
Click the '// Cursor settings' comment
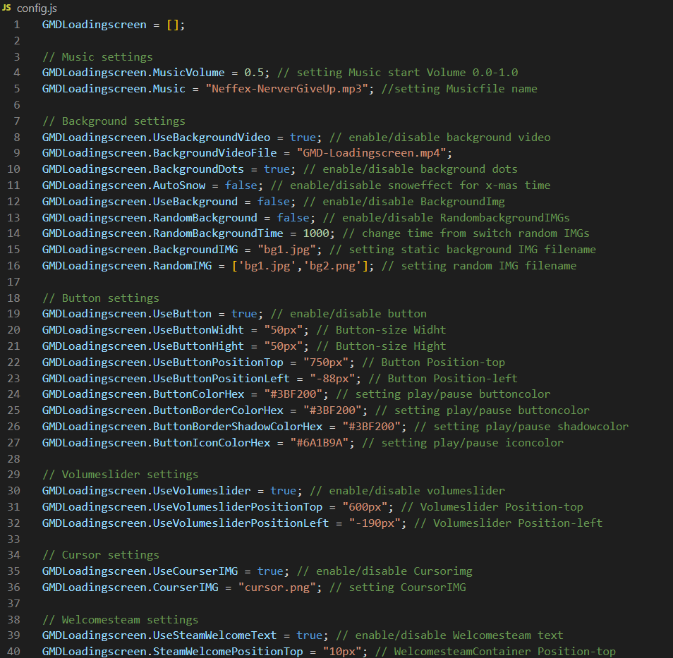tap(100, 555)
